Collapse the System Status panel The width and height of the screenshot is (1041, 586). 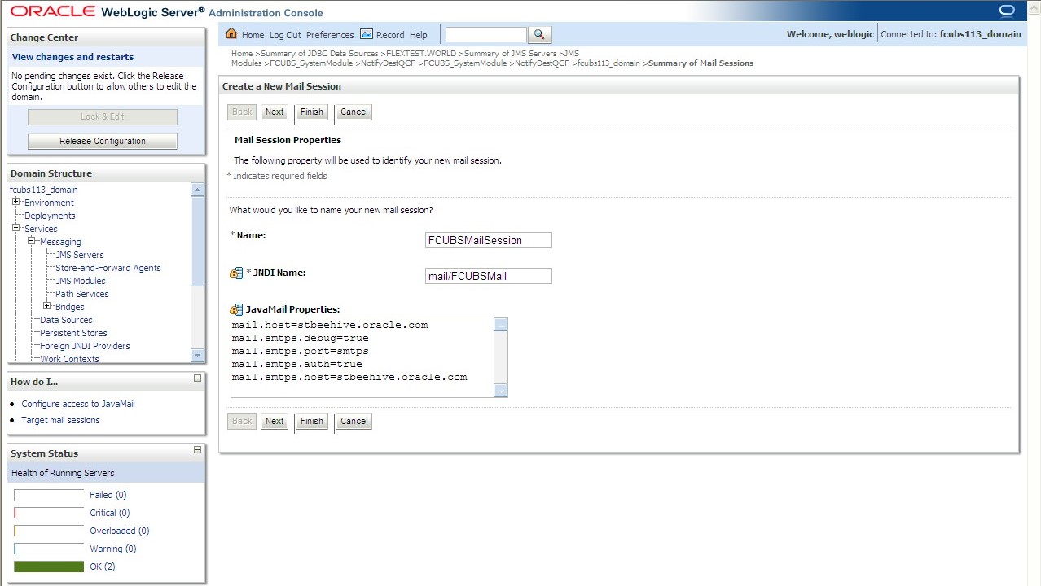(197, 450)
